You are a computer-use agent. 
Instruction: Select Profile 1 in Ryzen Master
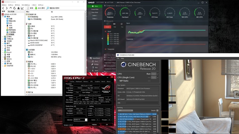click(95, 16)
